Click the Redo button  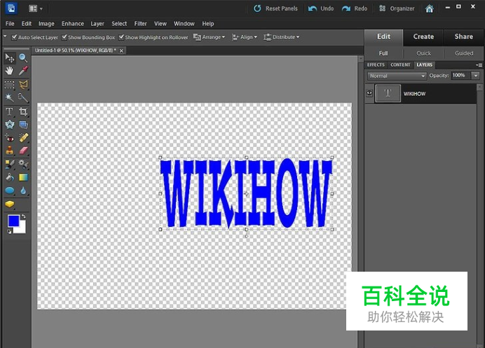pos(355,8)
